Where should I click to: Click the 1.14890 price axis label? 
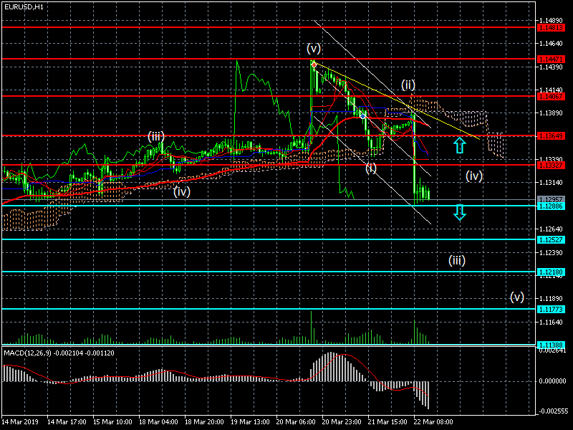(551, 21)
